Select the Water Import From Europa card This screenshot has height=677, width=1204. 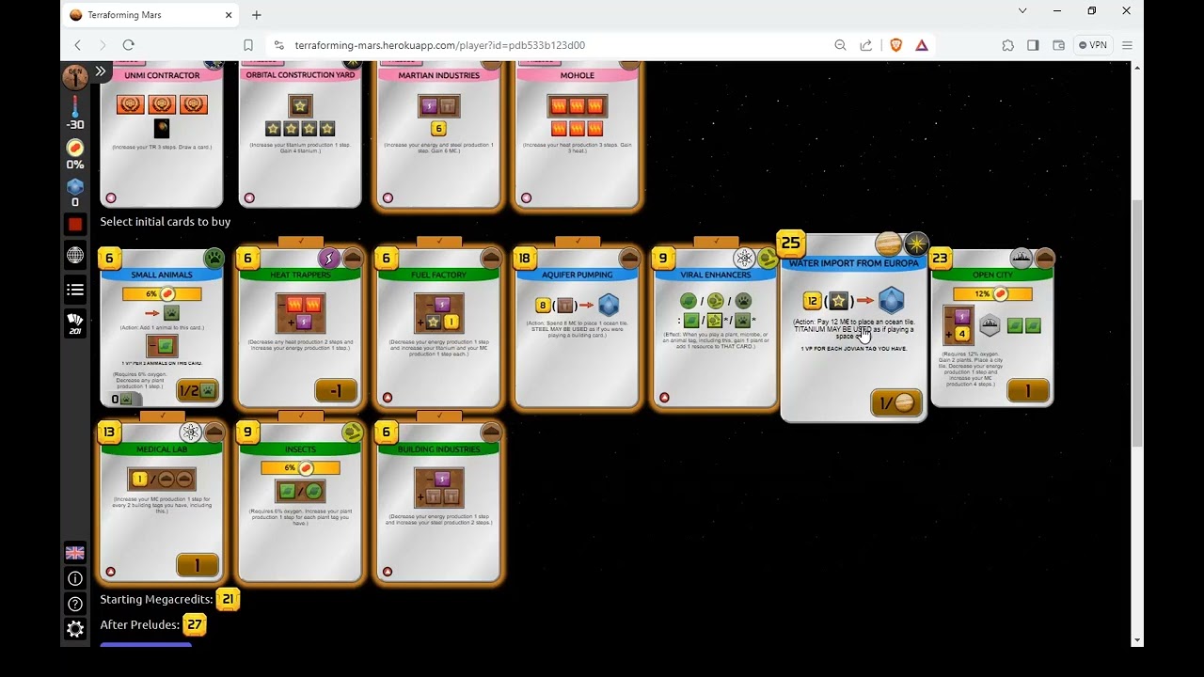853,326
